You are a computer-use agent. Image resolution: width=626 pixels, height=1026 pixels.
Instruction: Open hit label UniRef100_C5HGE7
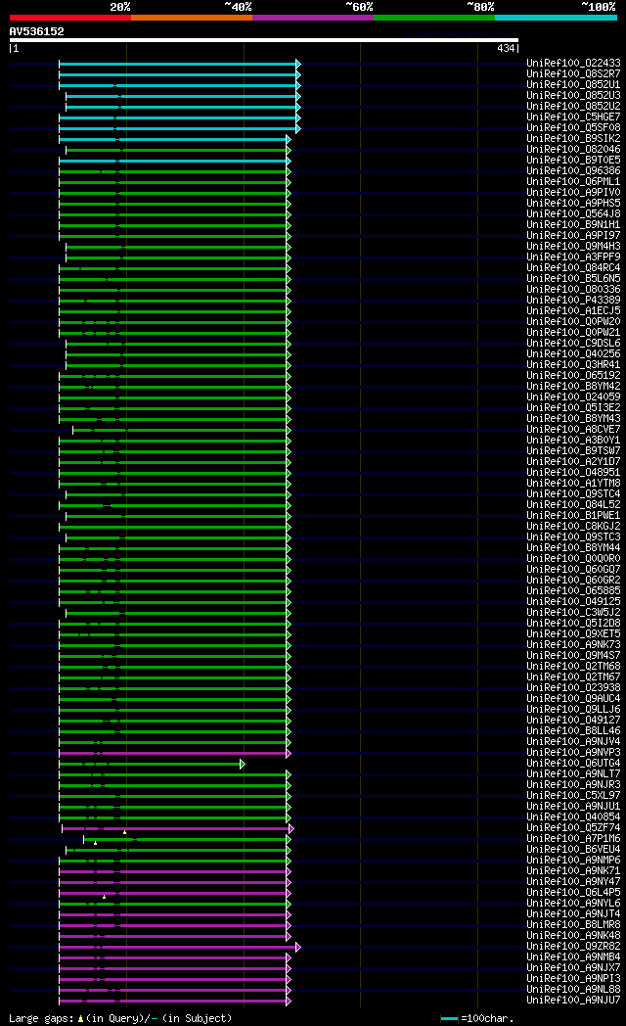(573, 117)
